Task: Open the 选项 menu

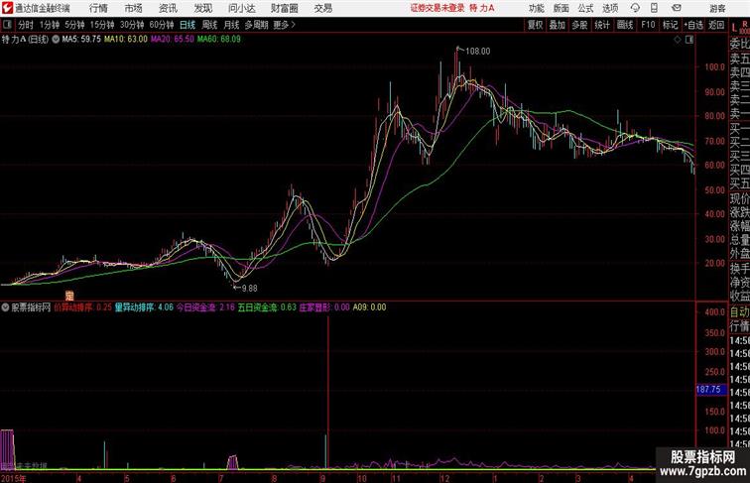Action: coord(610,8)
